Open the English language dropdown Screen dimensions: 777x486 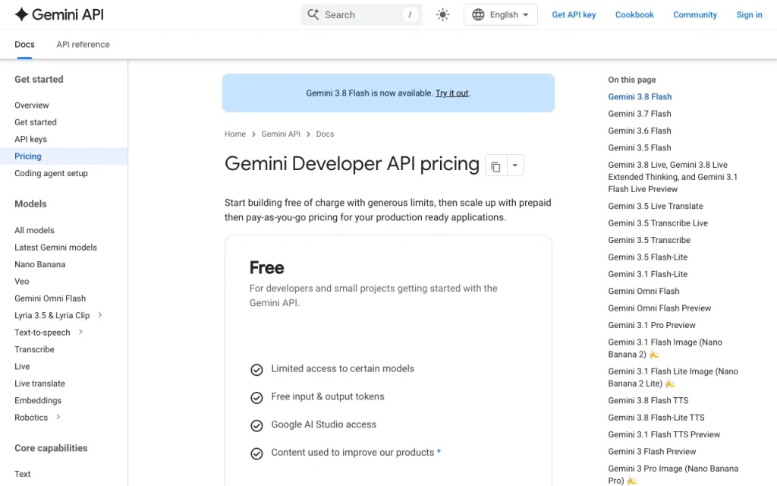(501, 14)
